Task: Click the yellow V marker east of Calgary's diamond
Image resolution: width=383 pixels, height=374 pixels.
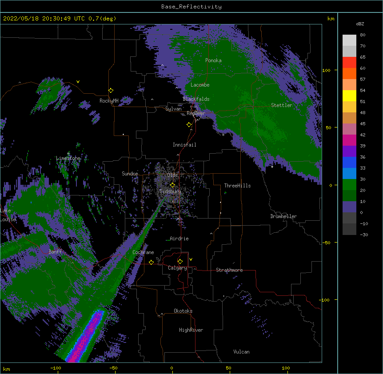Action: (x=191, y=259)
